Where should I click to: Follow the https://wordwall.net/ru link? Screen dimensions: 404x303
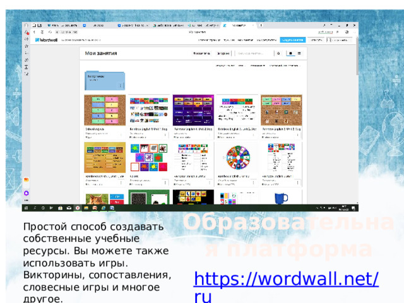pos(286,287)
